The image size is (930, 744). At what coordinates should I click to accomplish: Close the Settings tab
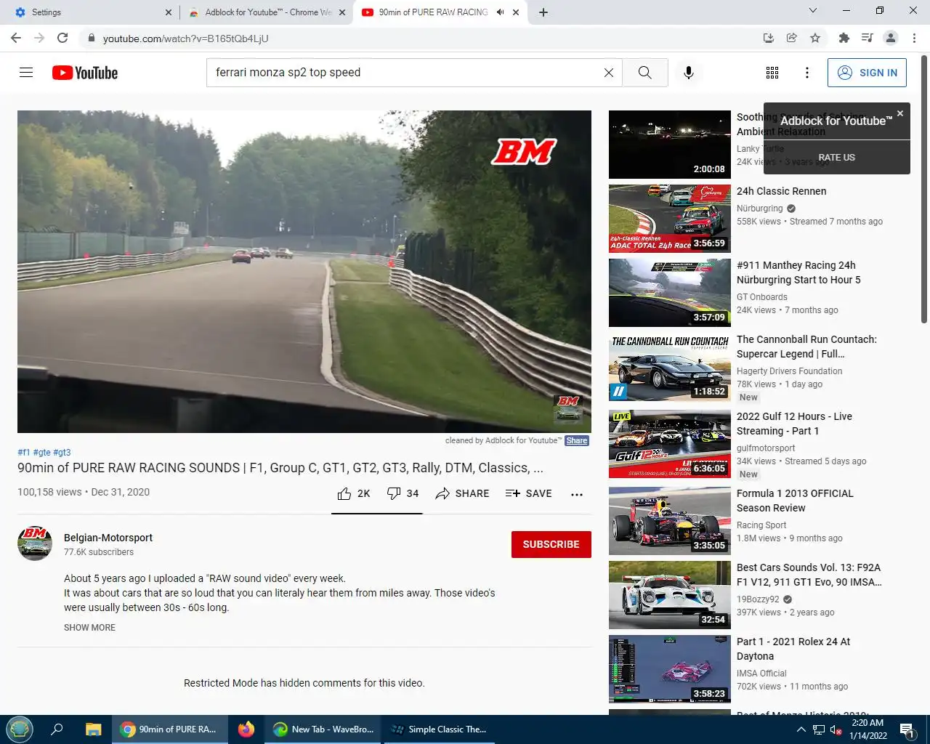pos(169,12)
